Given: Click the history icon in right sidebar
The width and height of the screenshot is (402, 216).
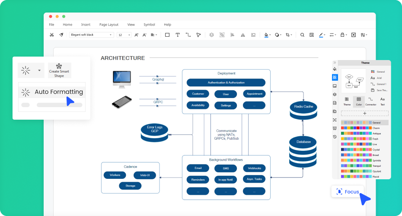Looking at the screenshot, I should 335,137.
